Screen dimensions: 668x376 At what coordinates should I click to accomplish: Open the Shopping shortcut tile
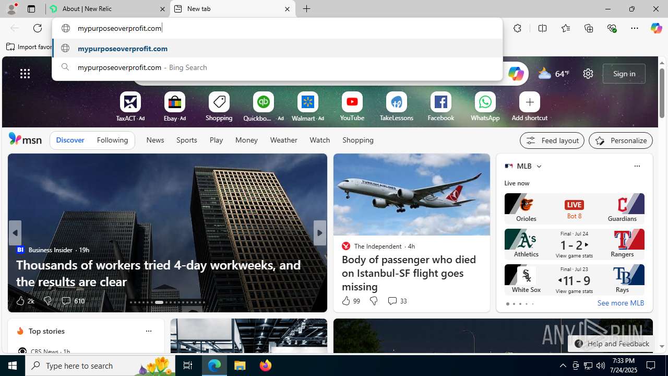[219, 107]
